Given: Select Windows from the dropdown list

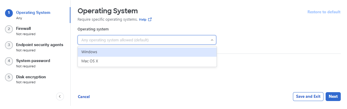Looking at the screenshot, I should (147, 52).
